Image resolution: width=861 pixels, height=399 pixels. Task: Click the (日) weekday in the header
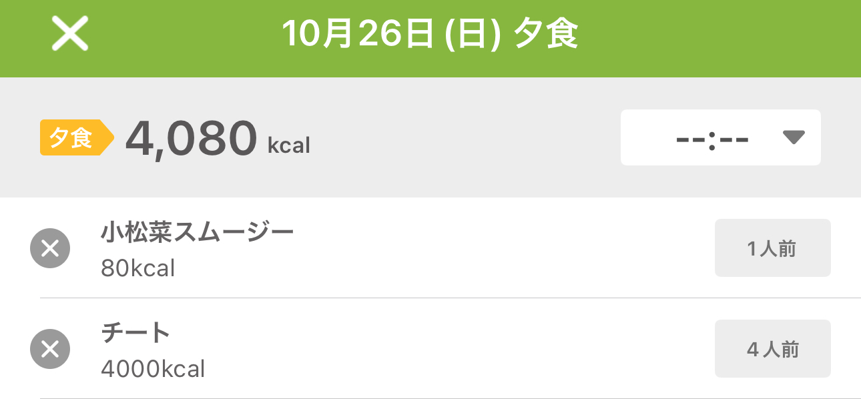[x=473, y=35]
